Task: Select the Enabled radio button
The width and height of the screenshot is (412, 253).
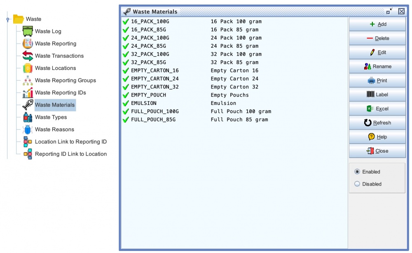Action: 357,172
